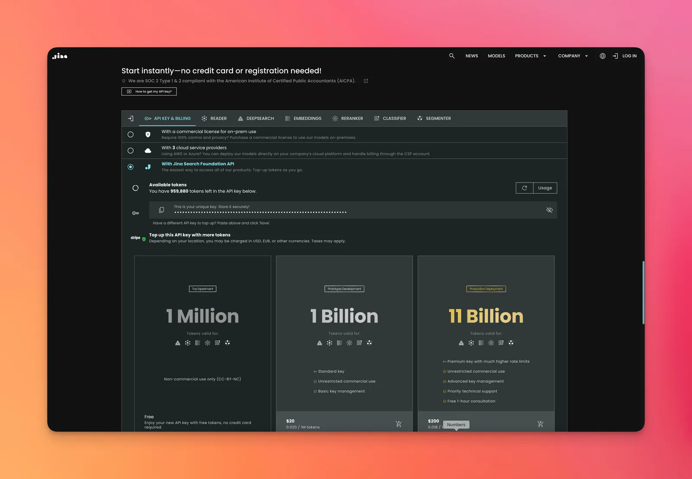The width and height of the screenshot is (692, 479).
Task: Switch to the Embeddings tab
Action: point(303,118)
